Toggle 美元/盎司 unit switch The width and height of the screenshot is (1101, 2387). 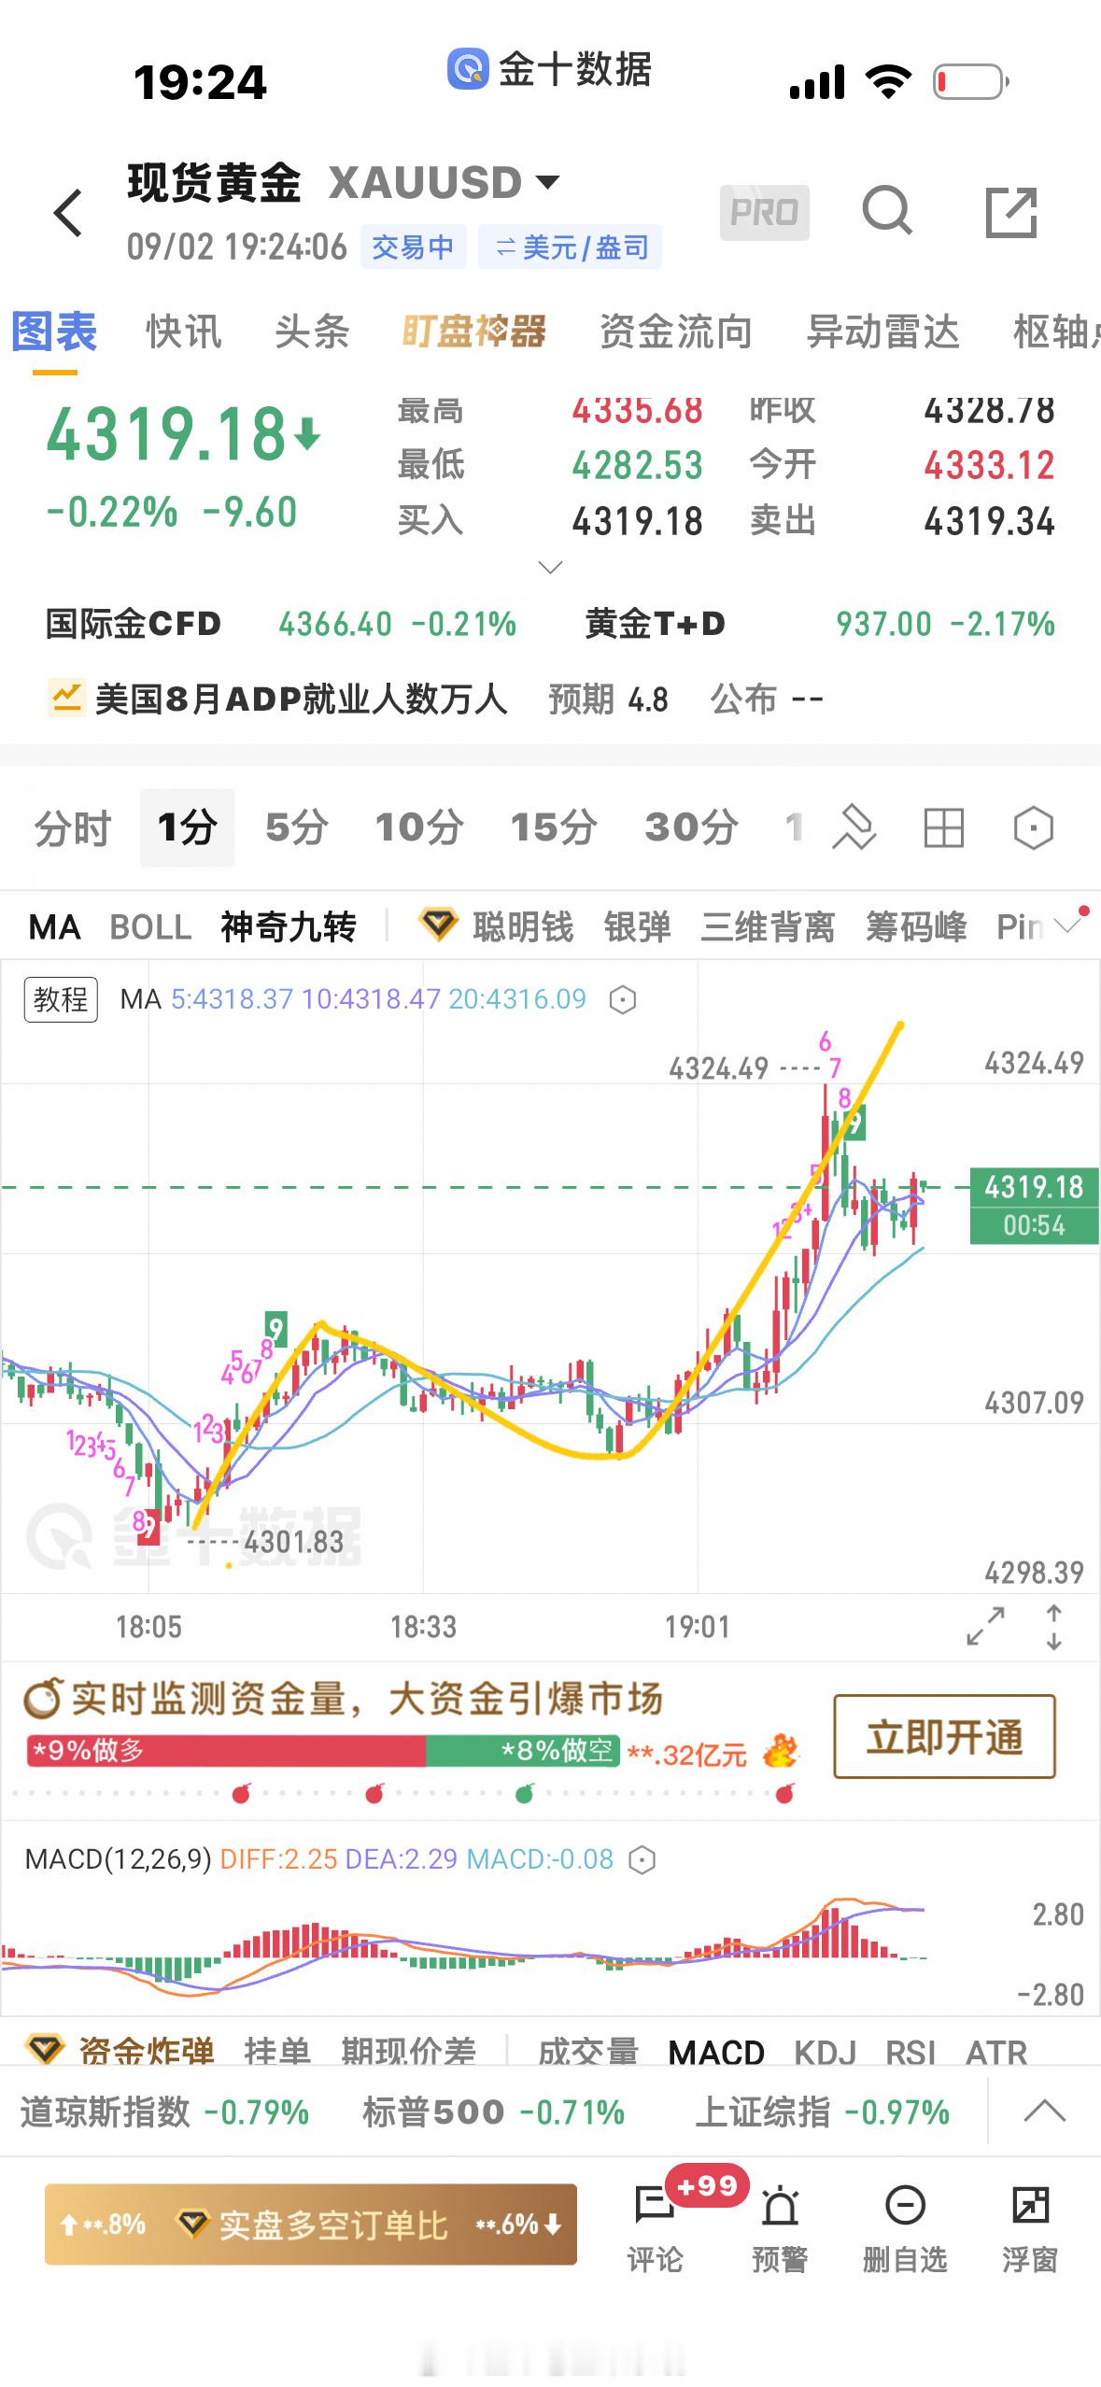coord(570,247)
